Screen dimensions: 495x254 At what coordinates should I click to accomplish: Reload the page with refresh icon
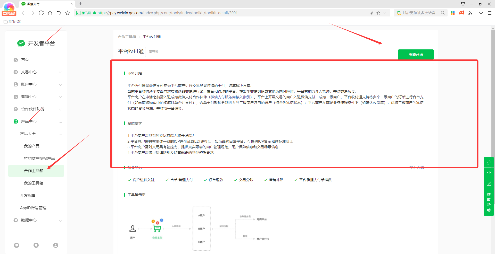(41, 13)
